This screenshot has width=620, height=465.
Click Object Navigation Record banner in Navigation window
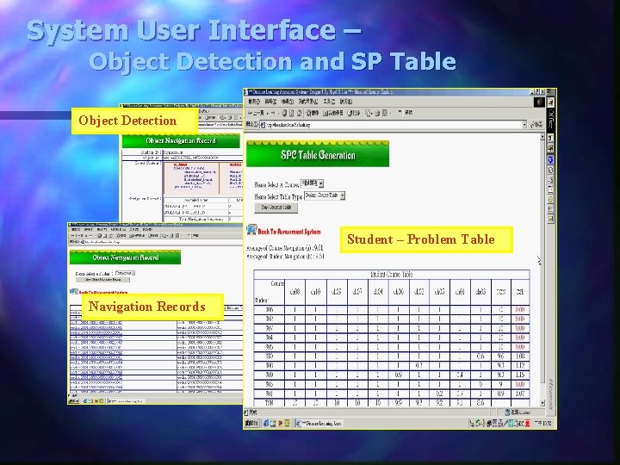126,257
